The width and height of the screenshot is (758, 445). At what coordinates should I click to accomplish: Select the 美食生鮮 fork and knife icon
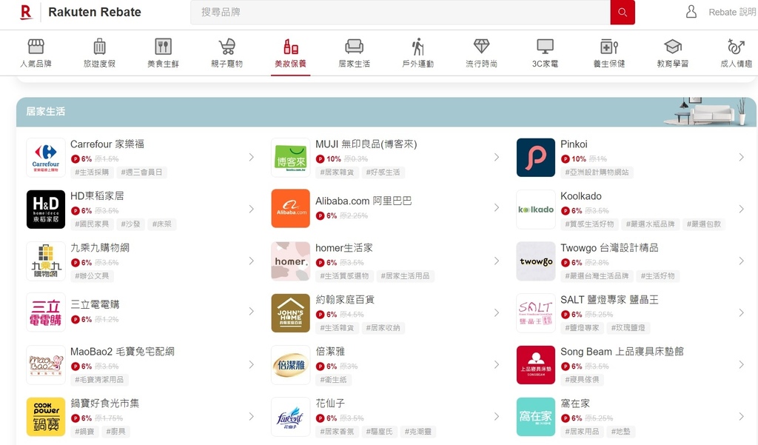click(x=164, y=47)
